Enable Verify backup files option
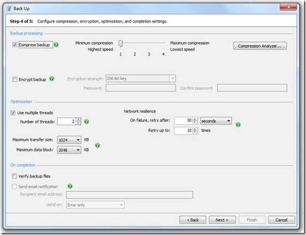The width and height of the screenshot is (306, 235). [x=14, y=176]
